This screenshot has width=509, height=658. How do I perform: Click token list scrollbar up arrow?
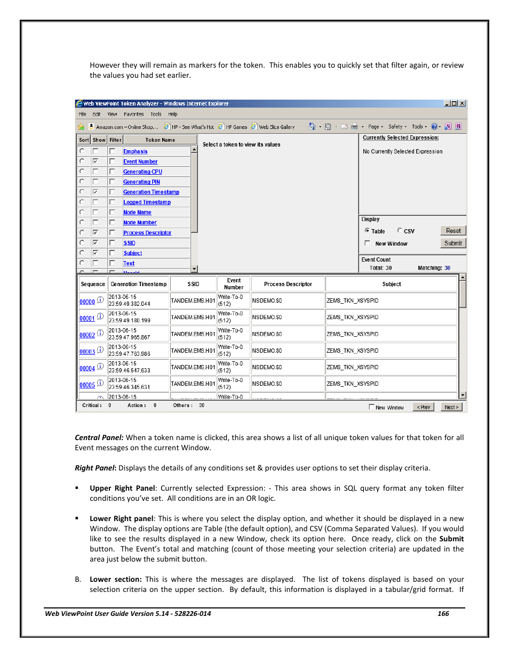click(194, 149)
